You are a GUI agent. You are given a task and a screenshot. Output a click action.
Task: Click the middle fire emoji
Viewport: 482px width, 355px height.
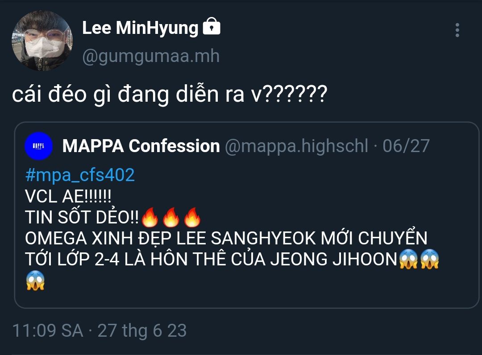click(171, 218)
